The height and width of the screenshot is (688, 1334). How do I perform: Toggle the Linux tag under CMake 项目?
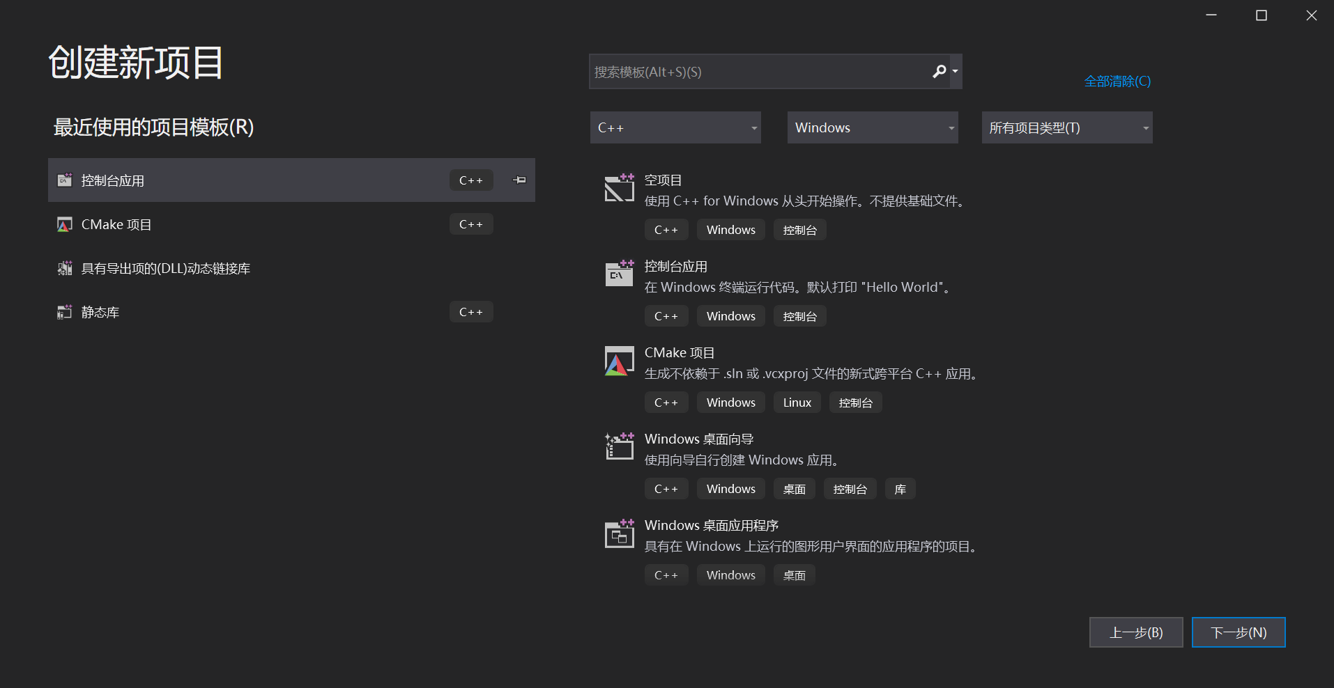[x=796, y=402]
